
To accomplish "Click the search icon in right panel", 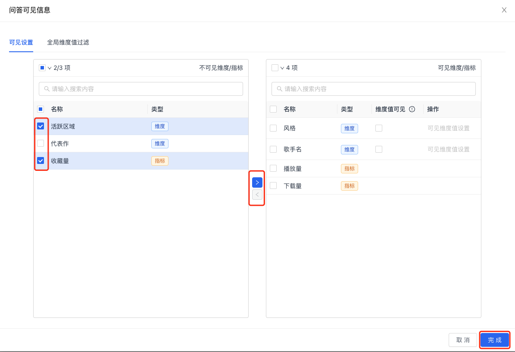I will click(x=279, y=89).
